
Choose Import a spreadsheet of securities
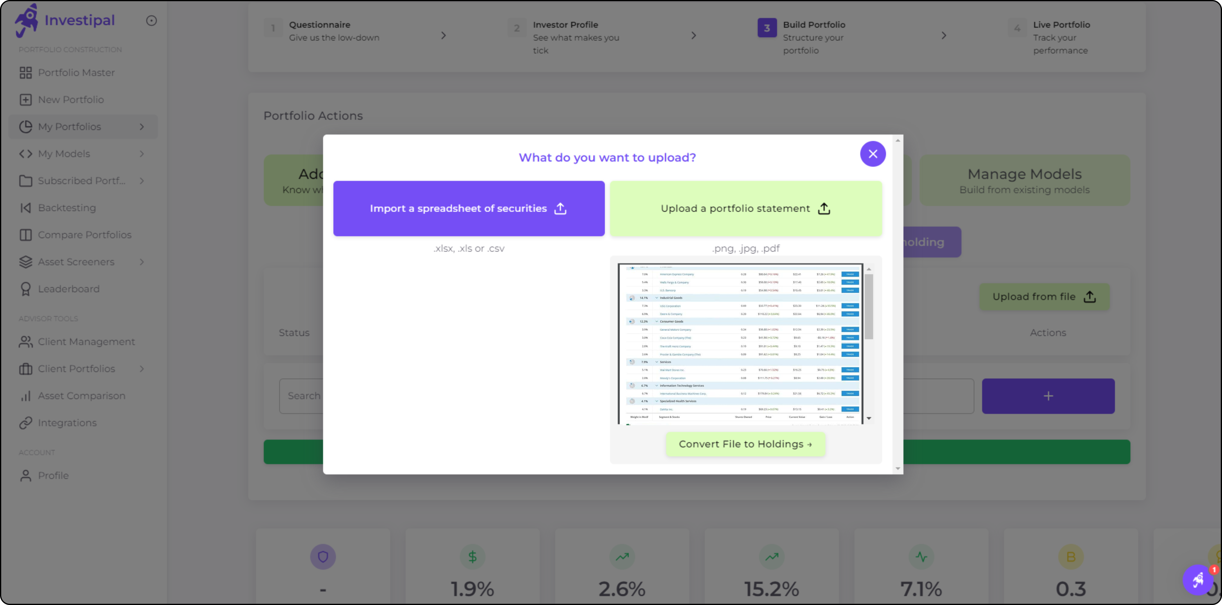pyautogui.click(x=469, y=208)
